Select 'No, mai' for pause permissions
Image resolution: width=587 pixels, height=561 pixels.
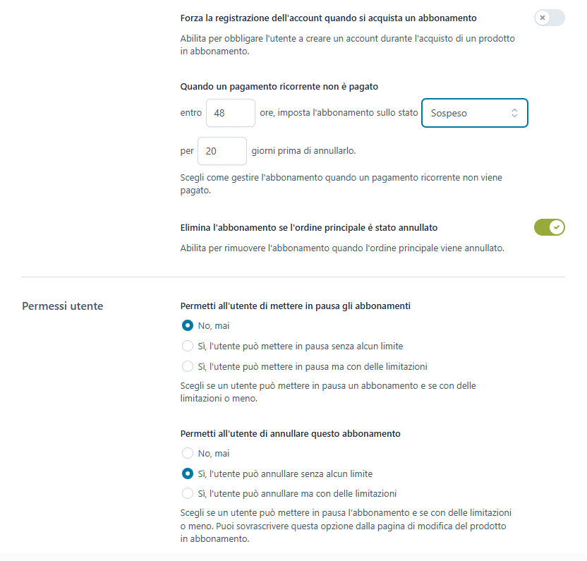click(186, 325)
